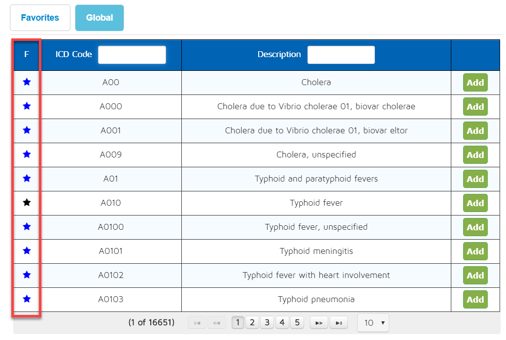Favorite the Typhoid meningitis A0101 entry
Viewport: 506px width, 340px height.
click(x=27, y=251)
